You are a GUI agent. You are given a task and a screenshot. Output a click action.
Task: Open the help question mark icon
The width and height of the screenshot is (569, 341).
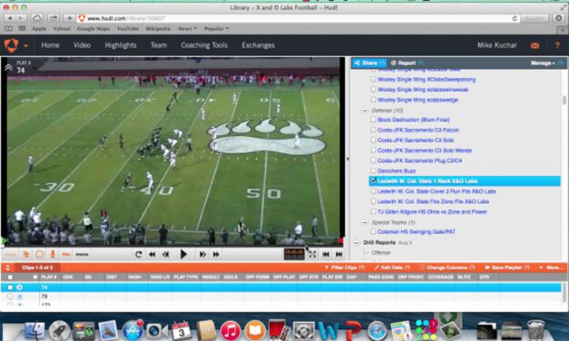557,45
